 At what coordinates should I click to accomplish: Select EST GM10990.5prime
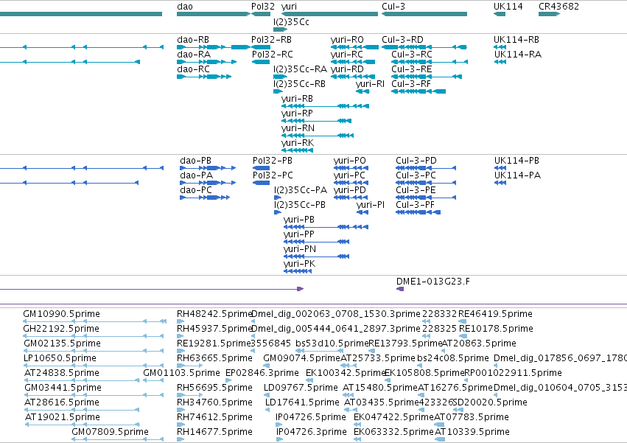click(x=94, y=321)
